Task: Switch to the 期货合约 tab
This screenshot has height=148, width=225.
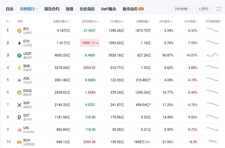Action: [x=52, y=9]
